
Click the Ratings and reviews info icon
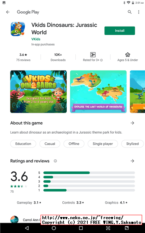coord(55,161)
